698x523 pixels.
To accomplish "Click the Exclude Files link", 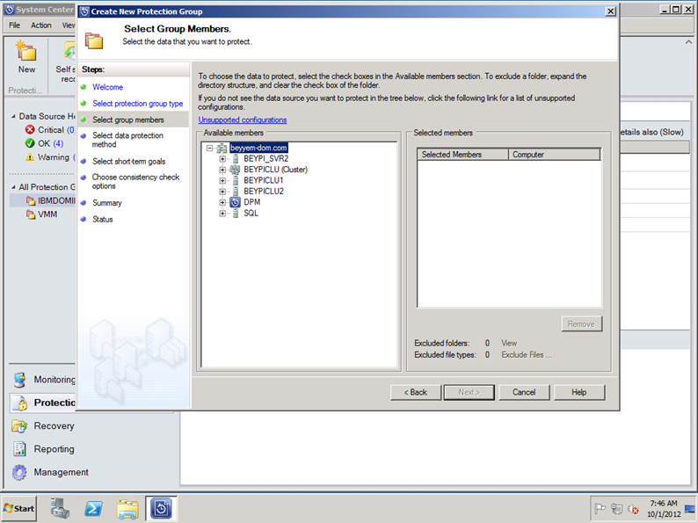I will (x=527, y=355).
